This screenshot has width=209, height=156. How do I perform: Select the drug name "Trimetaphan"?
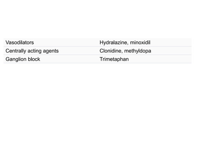(114, 59)
